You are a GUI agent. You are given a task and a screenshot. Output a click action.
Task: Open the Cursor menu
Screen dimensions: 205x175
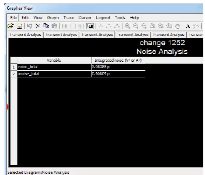coord(85,18)
